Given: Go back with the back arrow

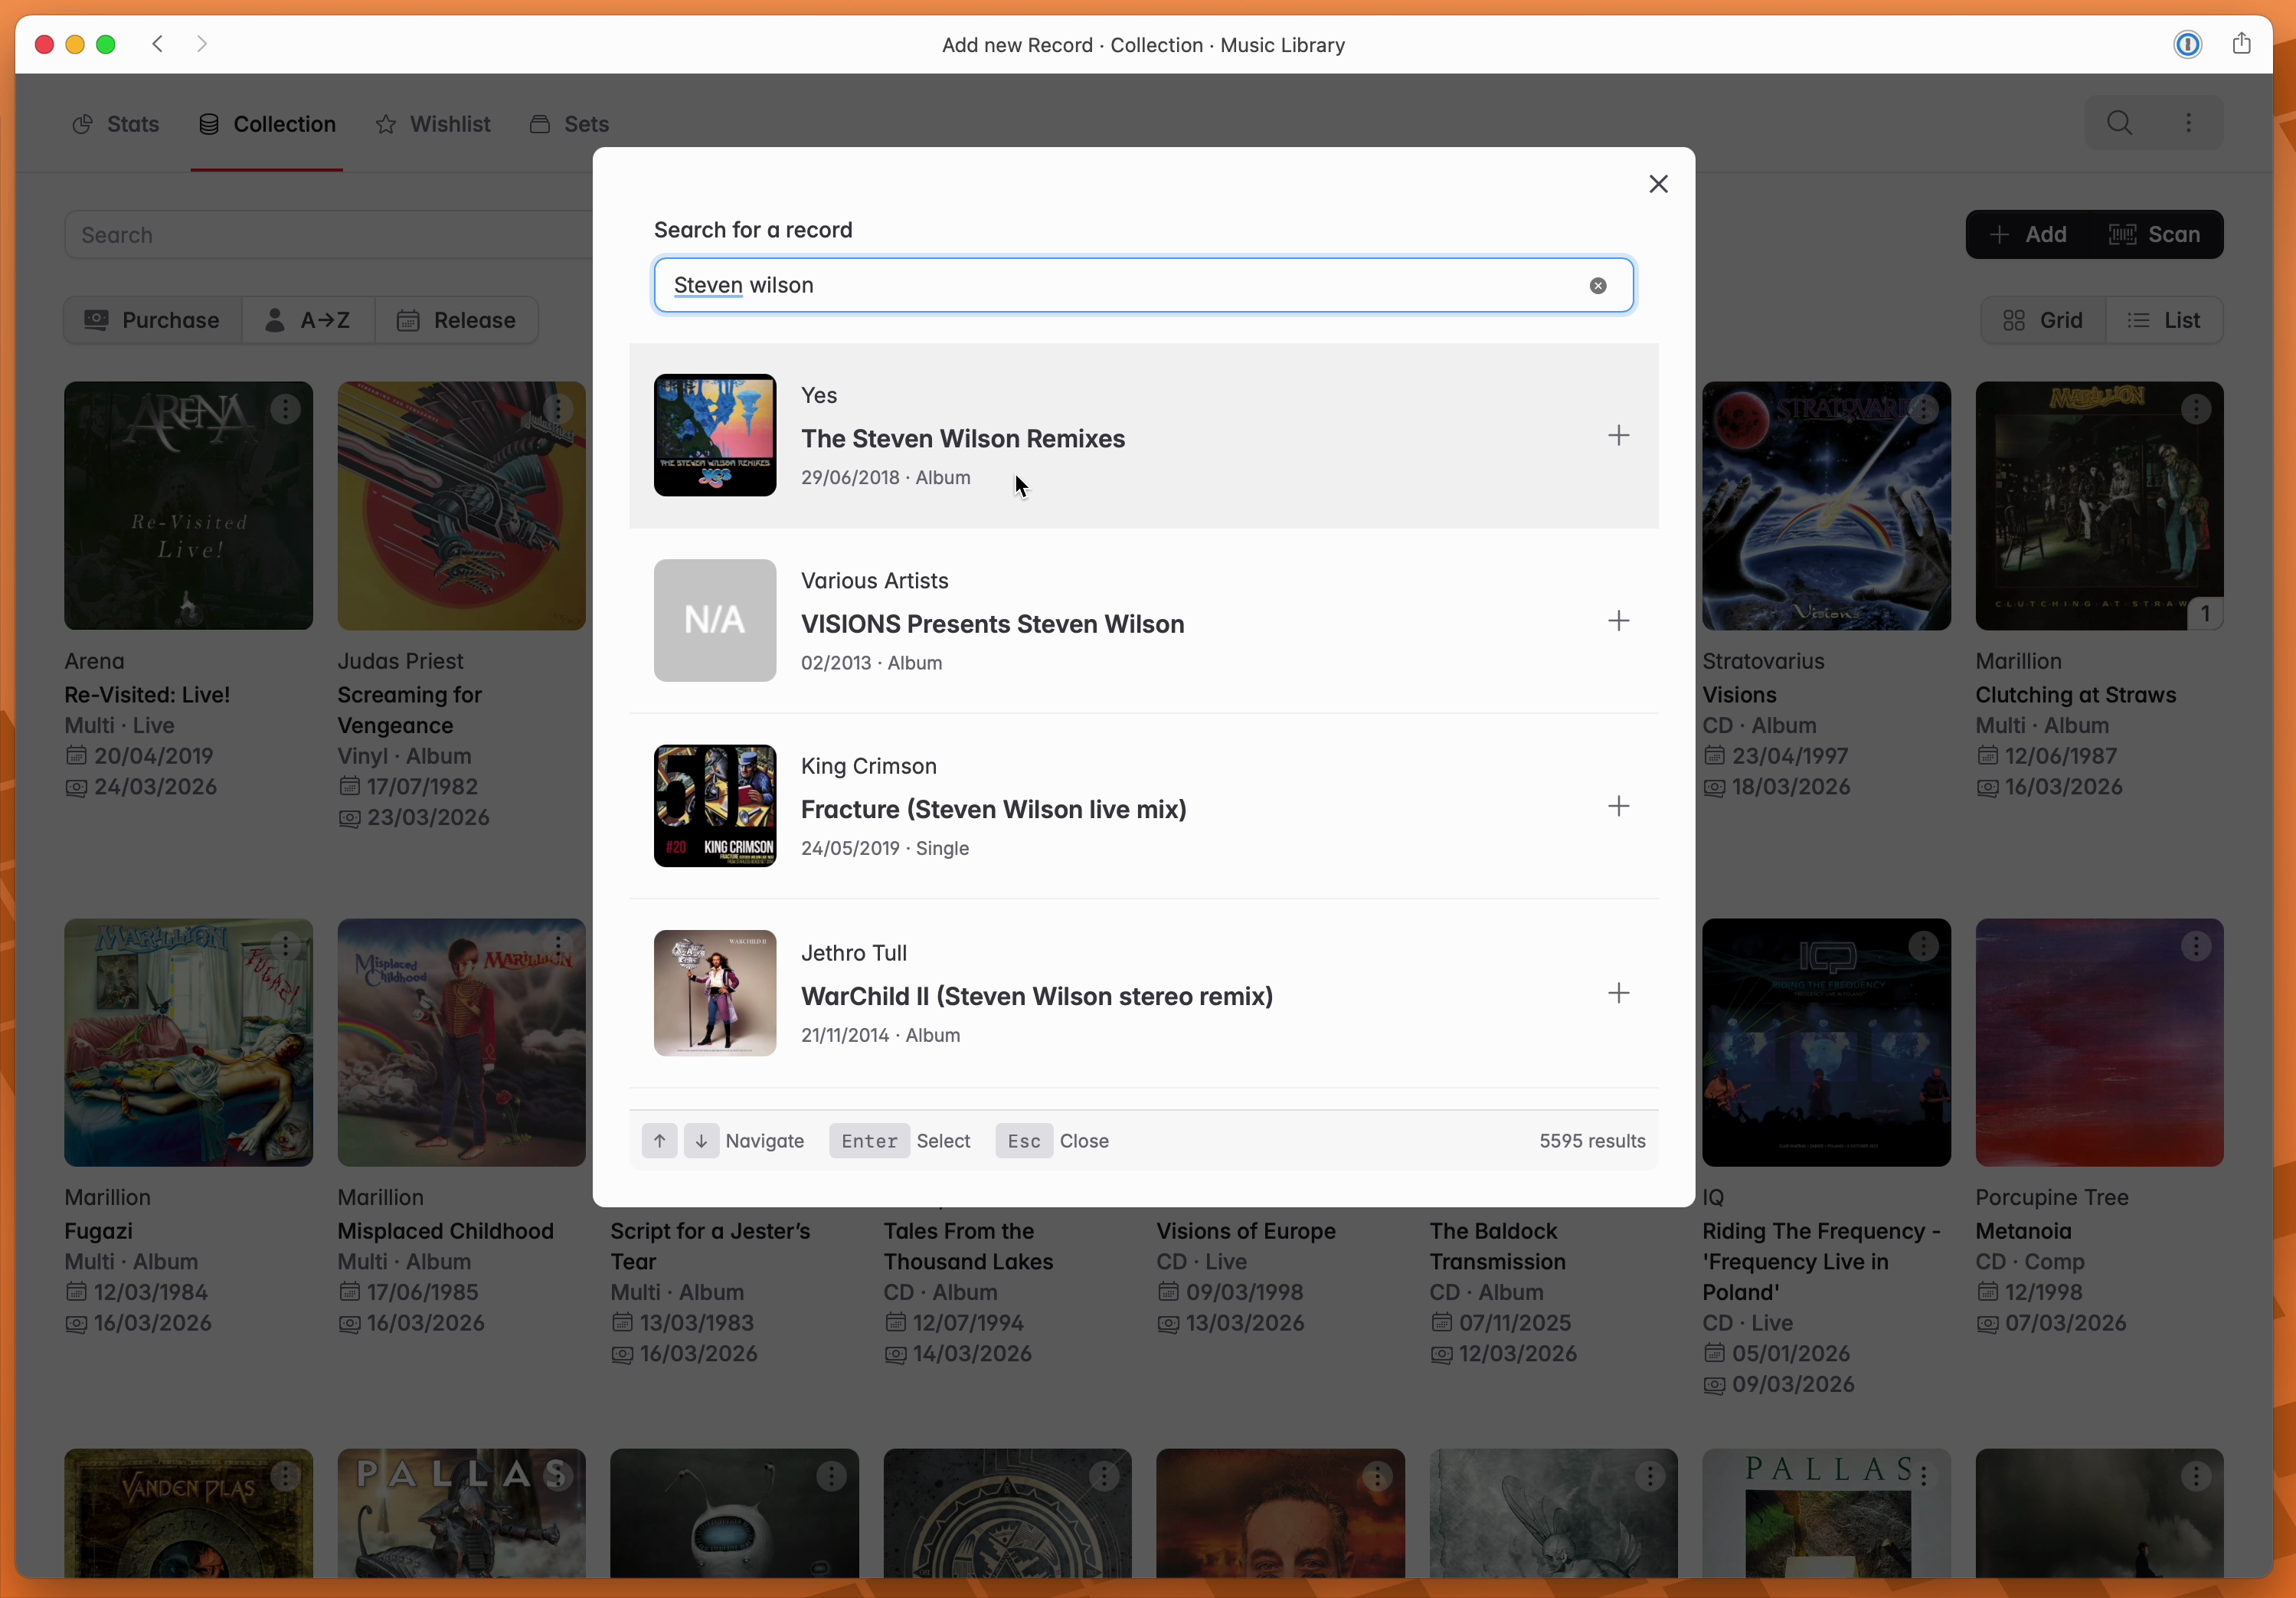Looking at the screenshot, I should (x=158, y=44).
